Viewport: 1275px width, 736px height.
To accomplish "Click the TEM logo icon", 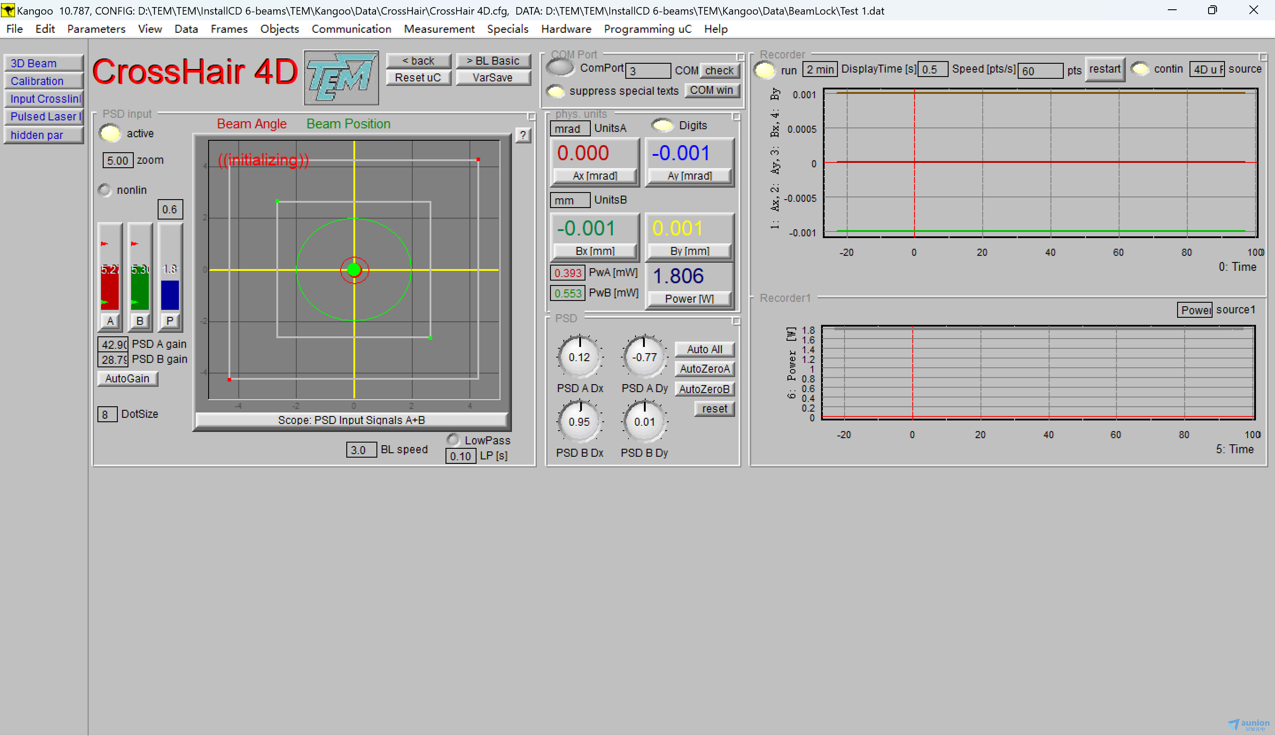I will [341, 77].
